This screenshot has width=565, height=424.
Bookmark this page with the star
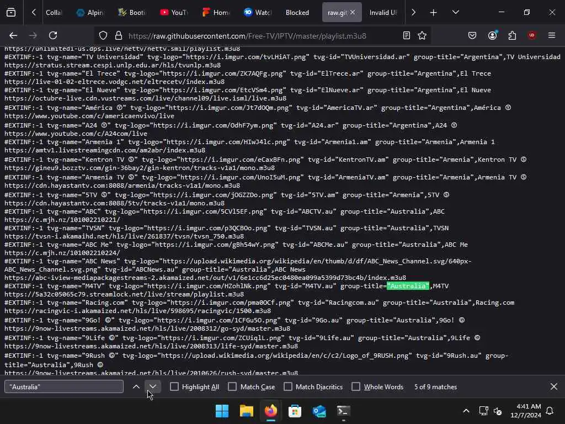[x=422, y=35]
